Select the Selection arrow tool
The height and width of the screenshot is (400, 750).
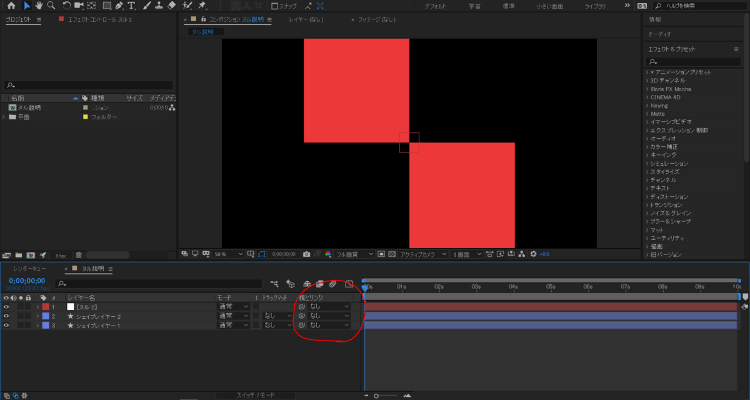26,6
